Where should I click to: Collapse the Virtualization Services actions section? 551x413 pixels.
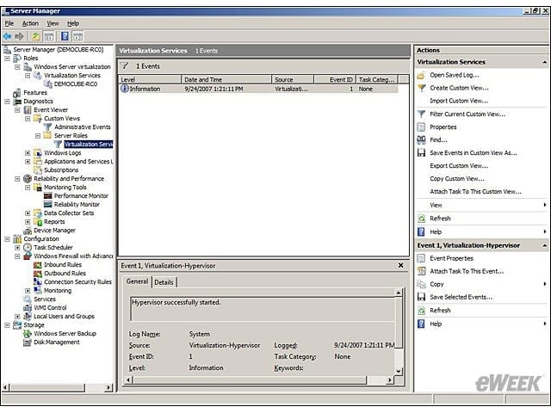click(545, 62)
